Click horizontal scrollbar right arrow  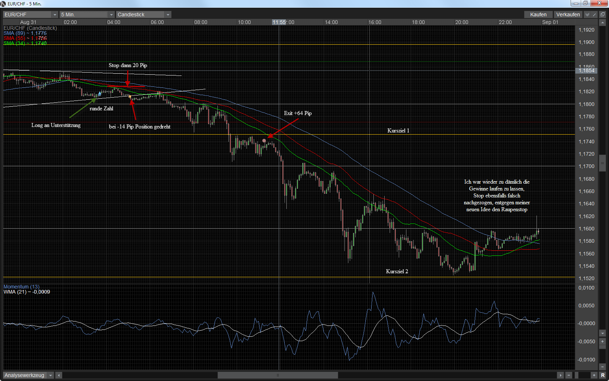point(560,375)
